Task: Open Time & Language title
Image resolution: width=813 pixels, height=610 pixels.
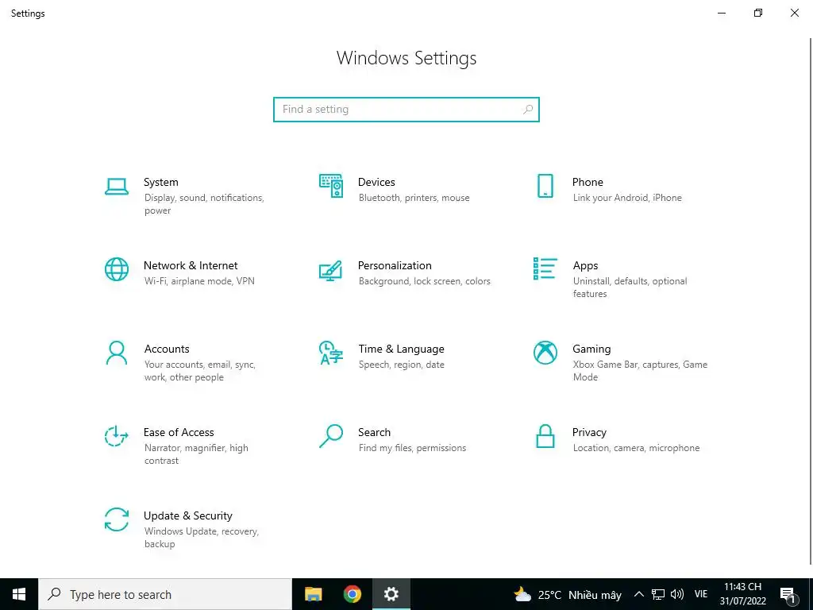Action: click(401, 349)
